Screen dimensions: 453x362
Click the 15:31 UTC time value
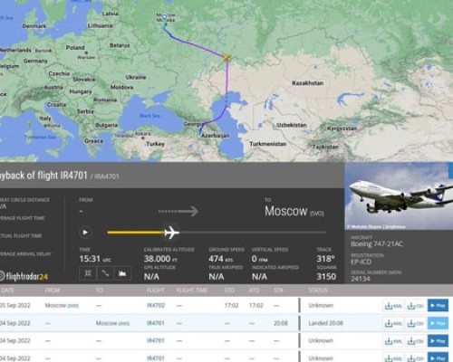point(95,259)
